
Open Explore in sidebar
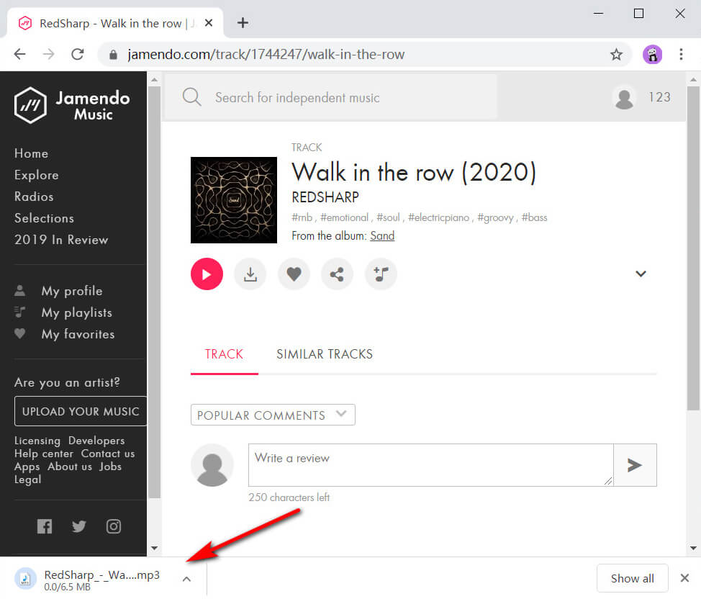point(36,175)
